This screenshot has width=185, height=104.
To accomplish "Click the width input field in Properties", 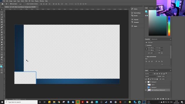I will 152,48.
